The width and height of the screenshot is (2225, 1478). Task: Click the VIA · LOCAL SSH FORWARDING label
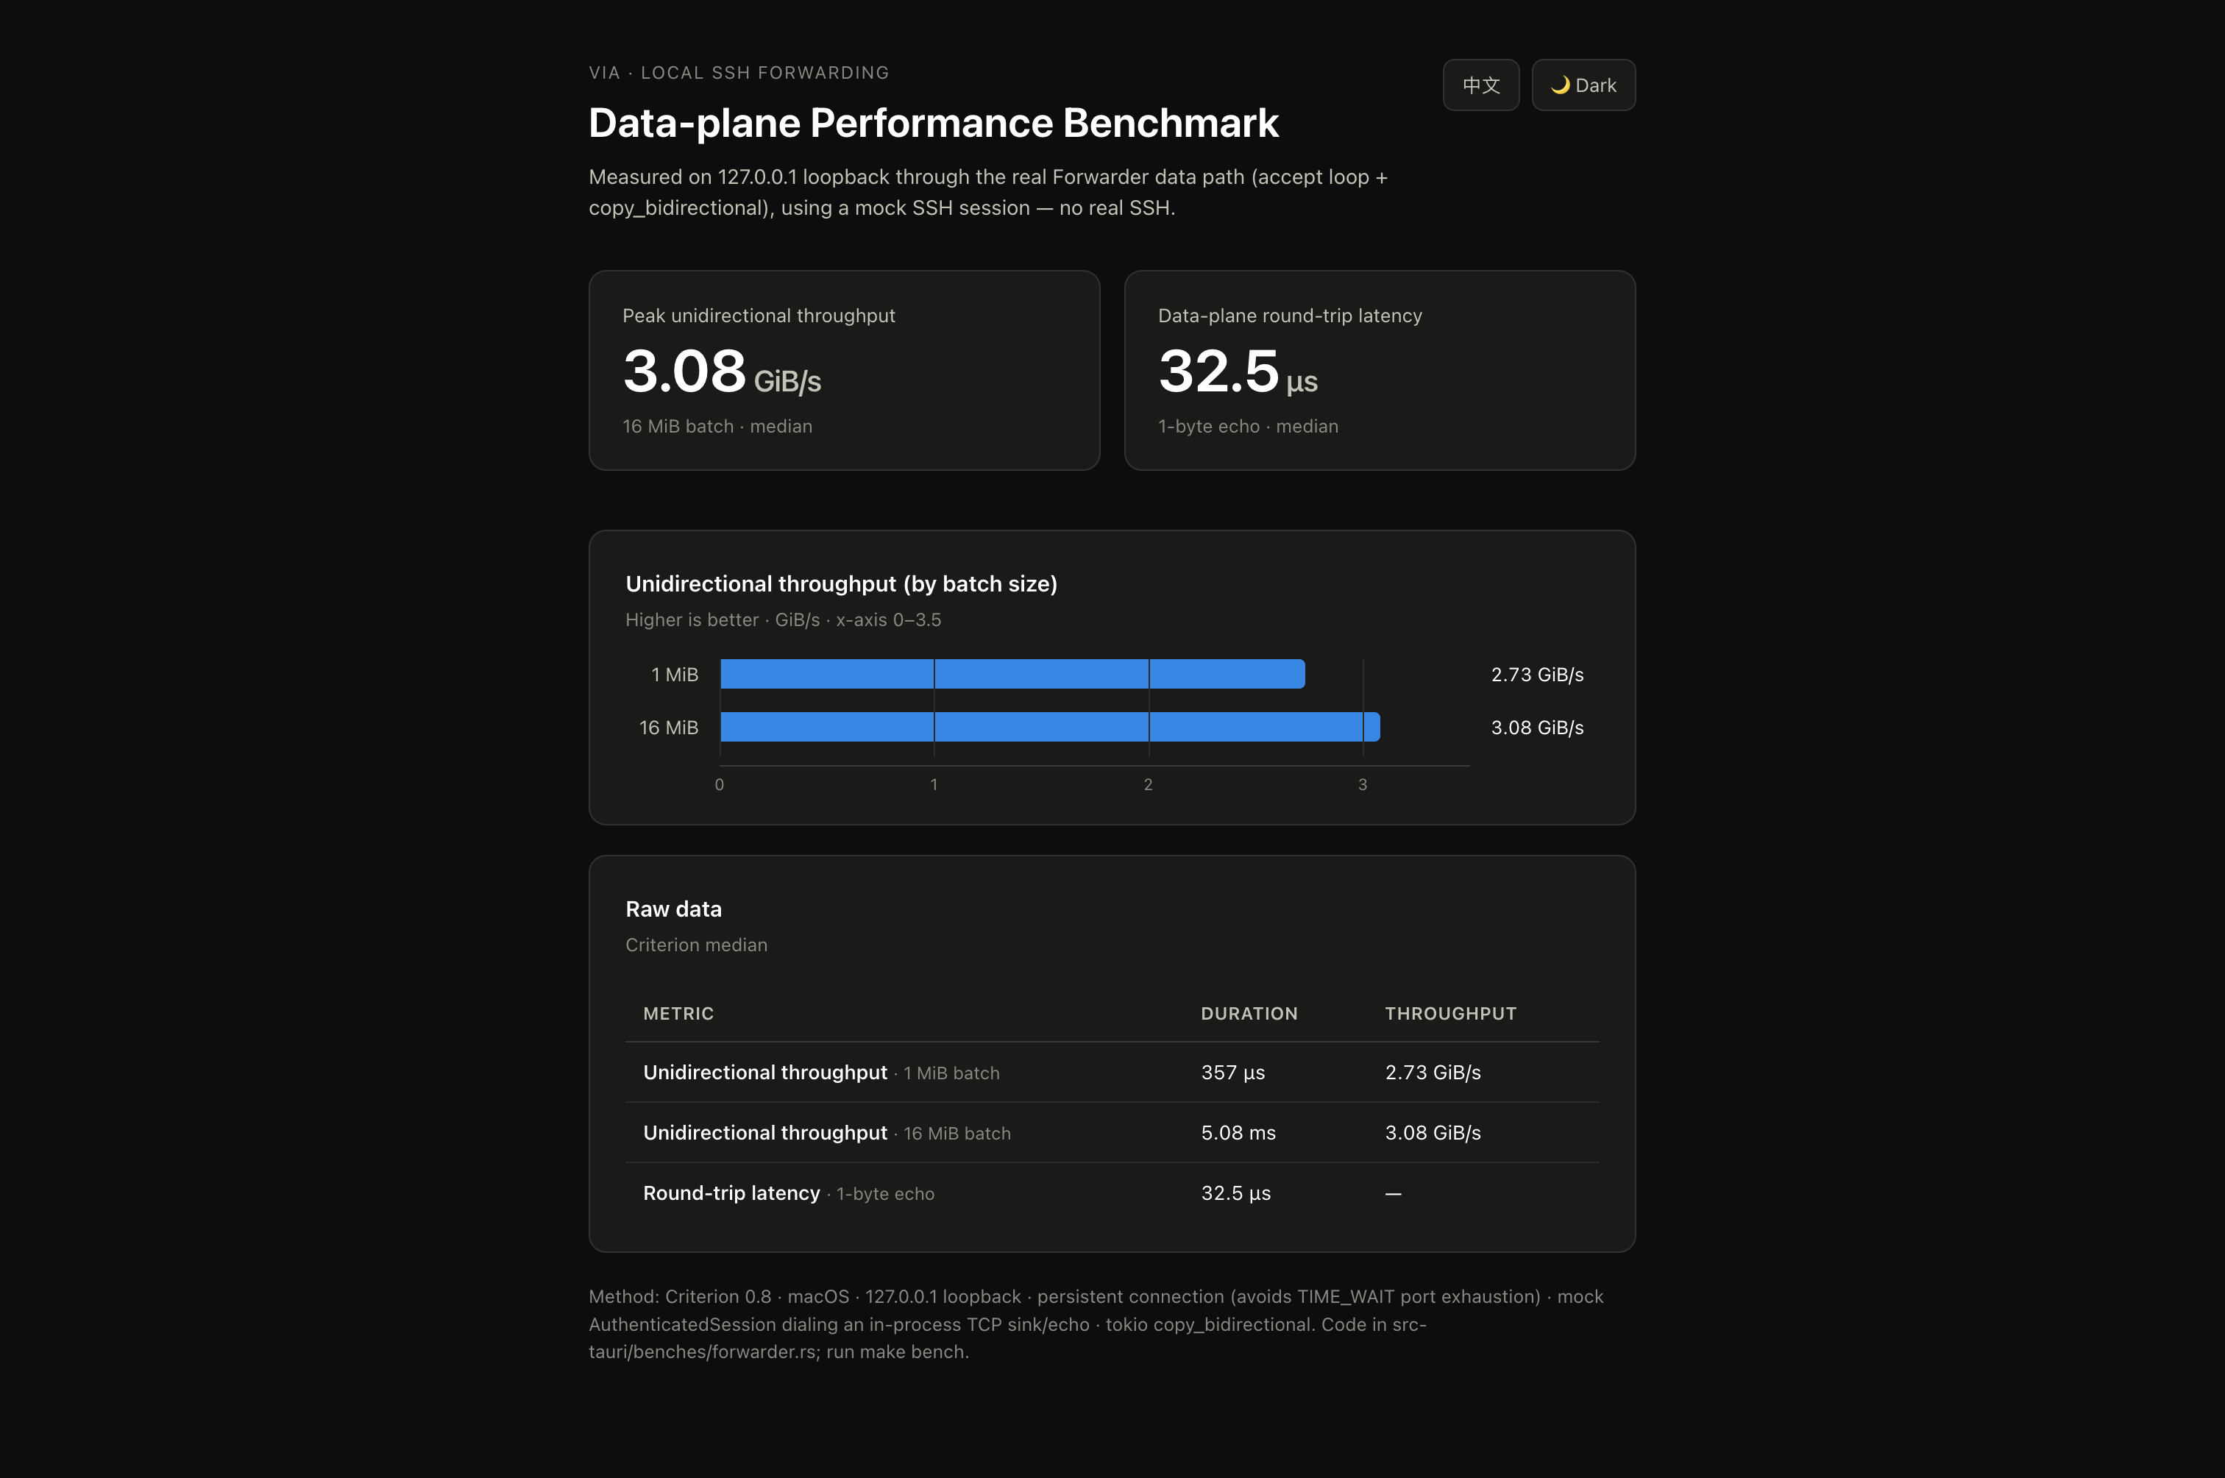coord(739,73)
